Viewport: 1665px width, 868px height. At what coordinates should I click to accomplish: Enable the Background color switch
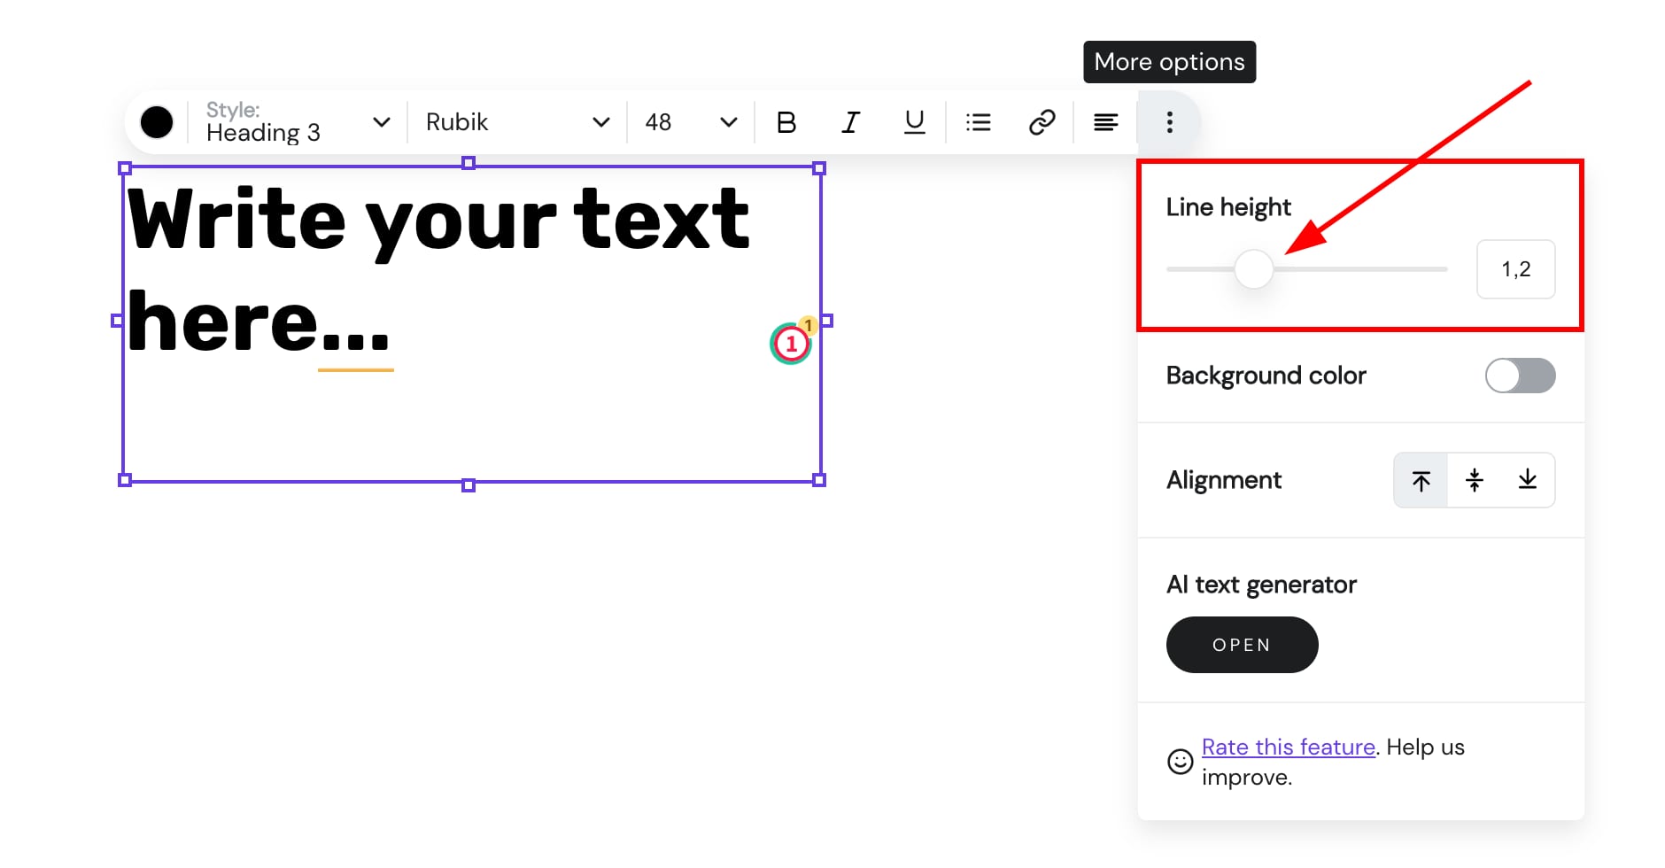1519,376
